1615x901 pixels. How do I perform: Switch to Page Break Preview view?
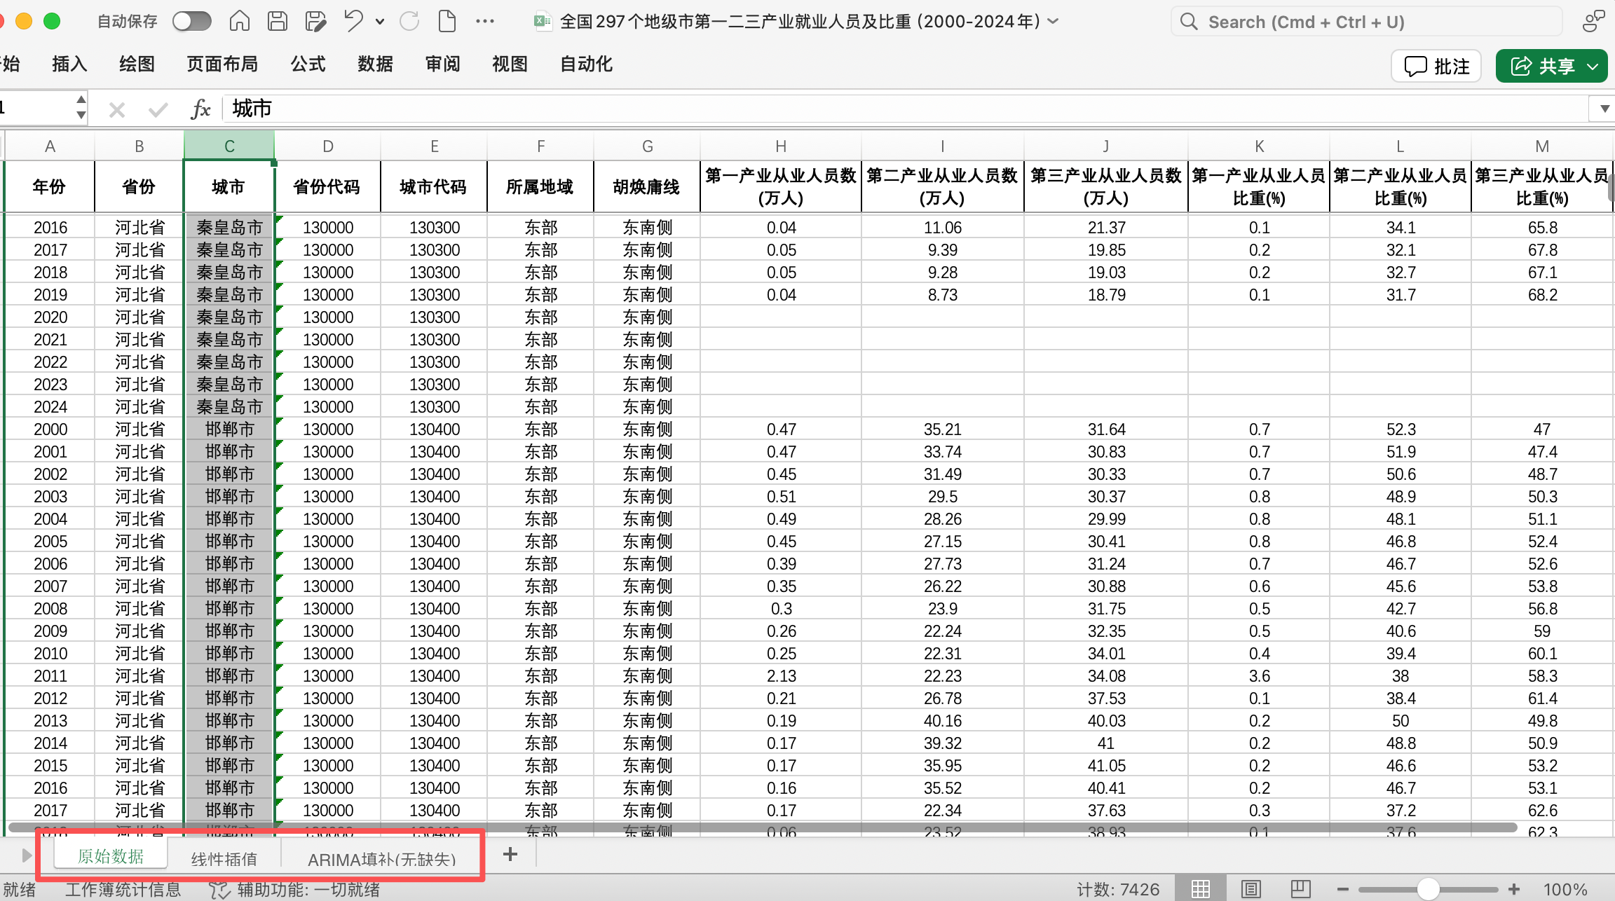[x=1301, y=889]
